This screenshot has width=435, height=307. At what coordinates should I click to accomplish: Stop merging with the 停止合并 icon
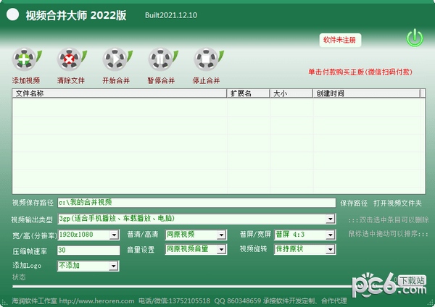[208, 59]
